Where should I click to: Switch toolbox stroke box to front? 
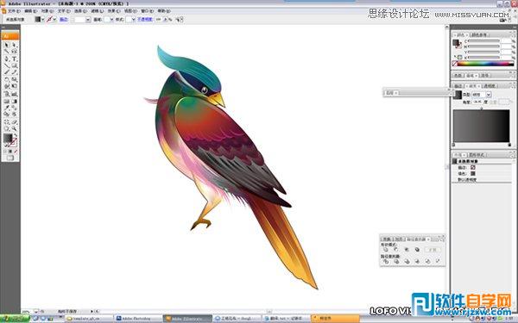point(13,143)
